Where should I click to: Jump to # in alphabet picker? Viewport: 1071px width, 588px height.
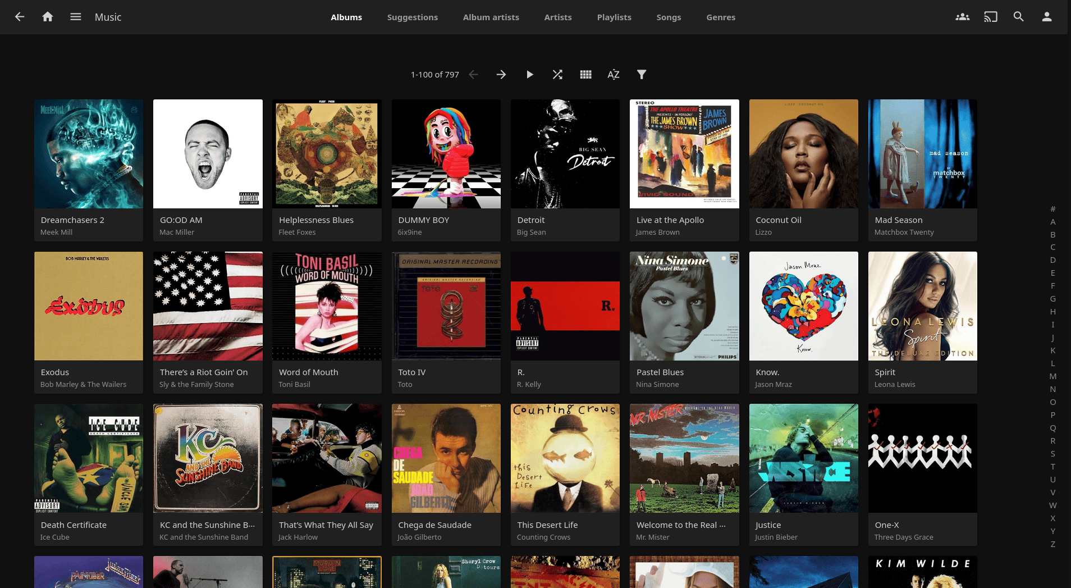coord(1053,209)
